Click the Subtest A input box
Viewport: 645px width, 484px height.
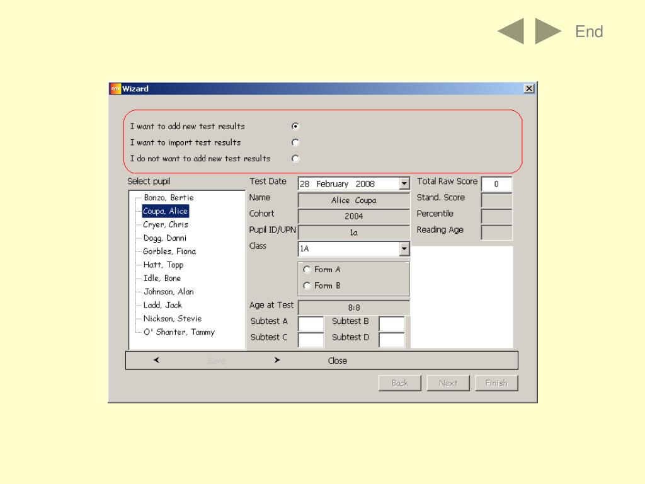pos(311,324)
